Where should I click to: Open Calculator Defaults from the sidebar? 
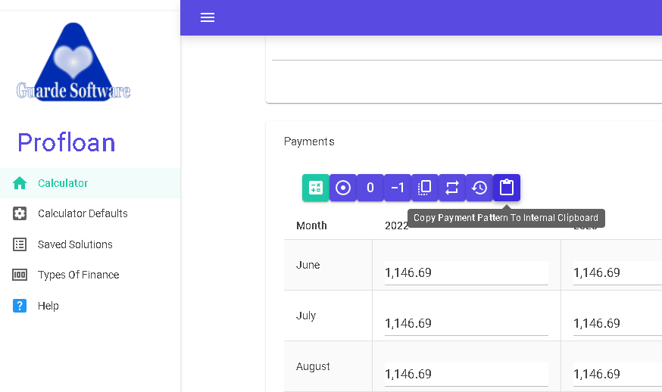click(x=83, y=213)
